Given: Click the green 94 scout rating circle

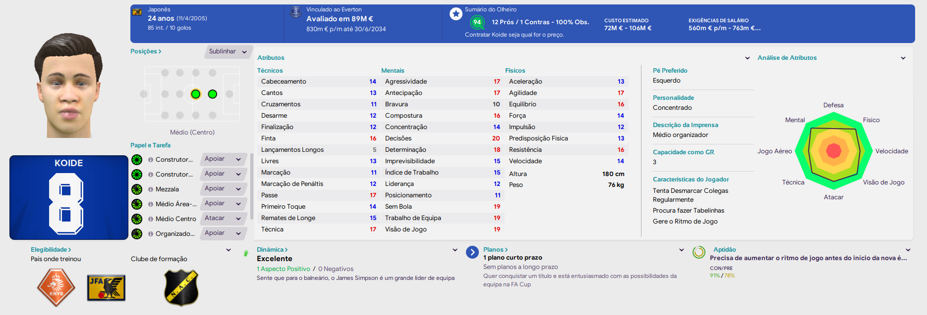Looking at the screenshot, I should 477,22.
